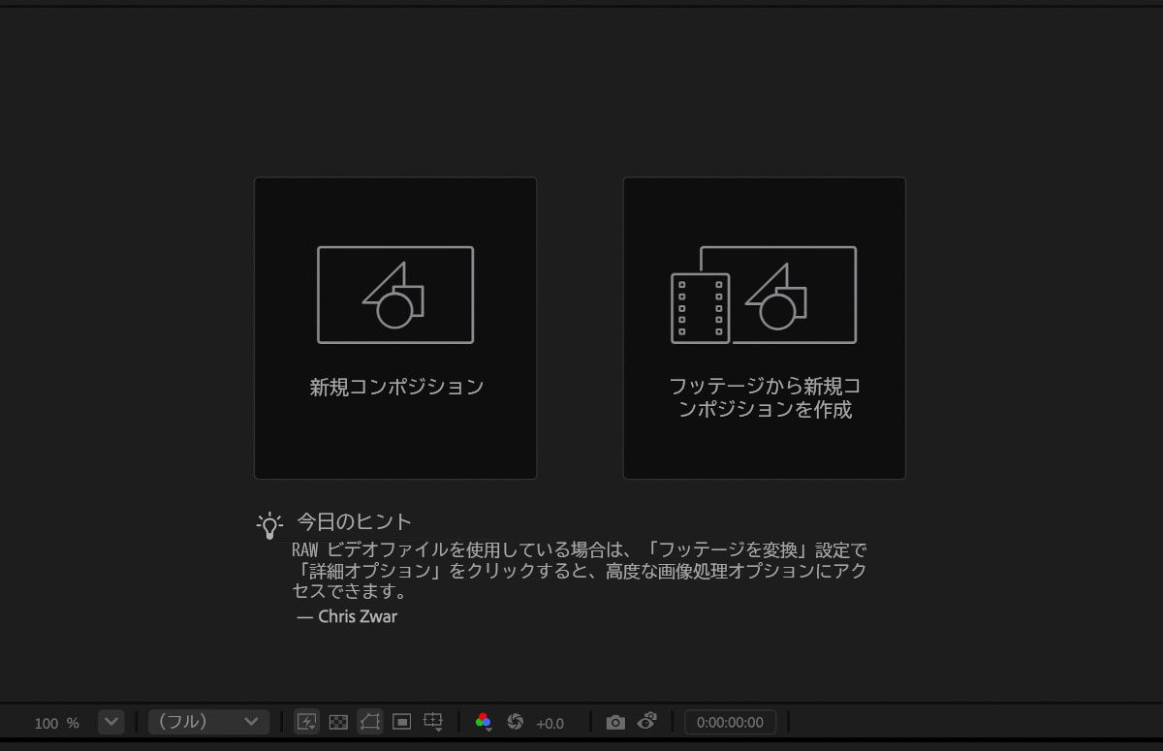Click the 新規コンポジション button

click(x=394, y=328)
